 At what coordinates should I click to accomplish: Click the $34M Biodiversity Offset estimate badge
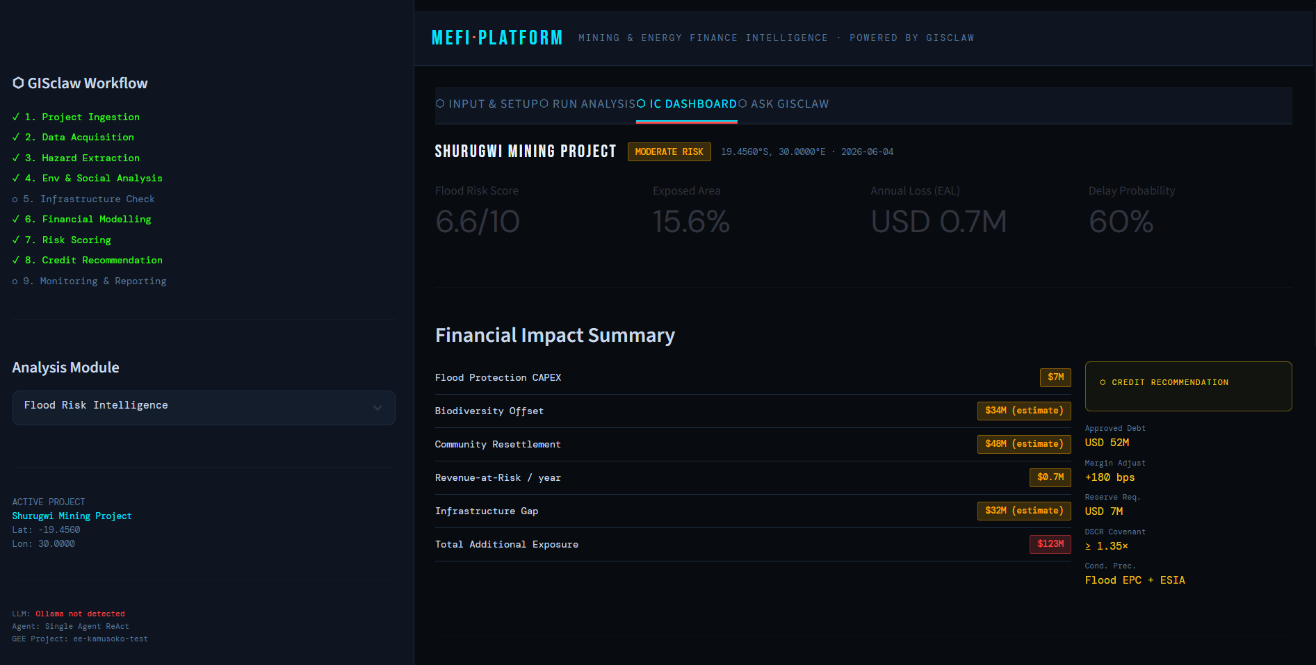[x=1024, y=411]
